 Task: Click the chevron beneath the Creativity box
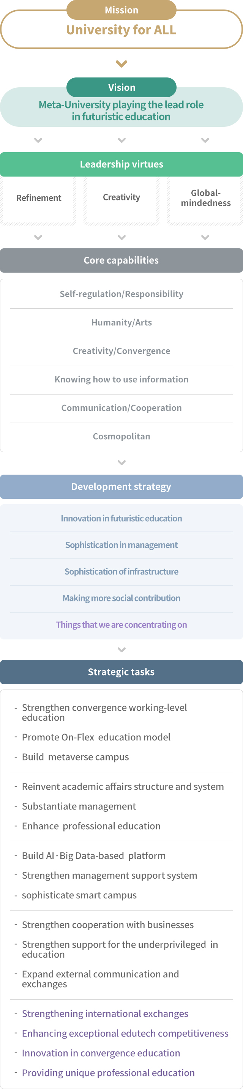(121, 238)
